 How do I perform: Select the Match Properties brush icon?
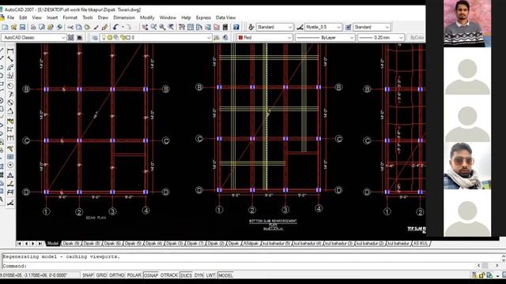click(96, 27)
